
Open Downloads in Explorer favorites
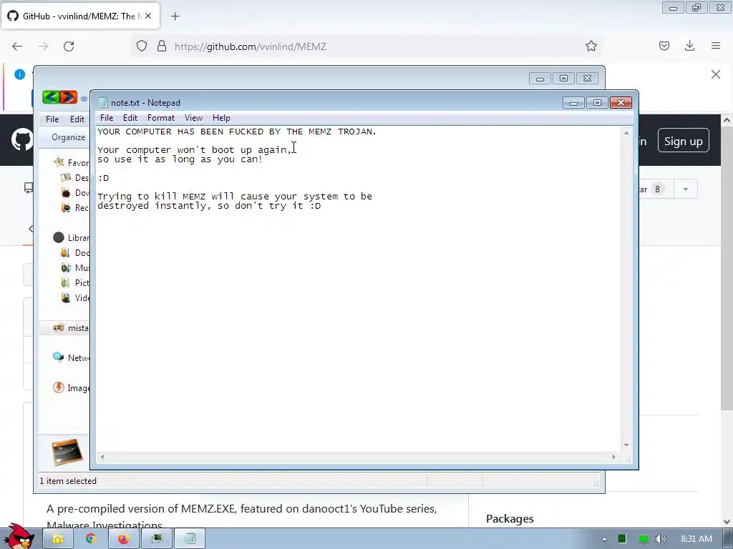pyautogui.click(x=74, y=193)
